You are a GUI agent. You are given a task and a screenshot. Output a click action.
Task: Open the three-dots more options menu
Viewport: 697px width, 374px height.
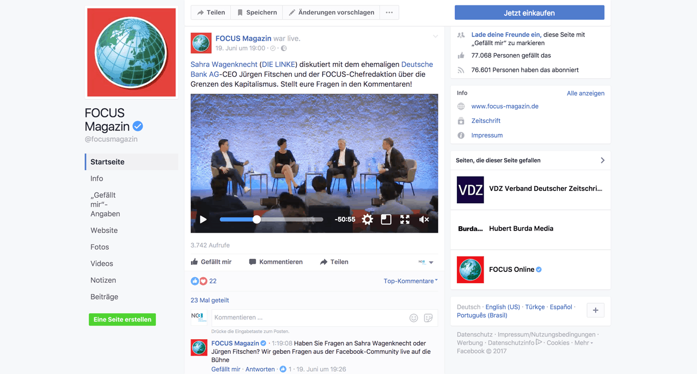(x=389, y=13)
